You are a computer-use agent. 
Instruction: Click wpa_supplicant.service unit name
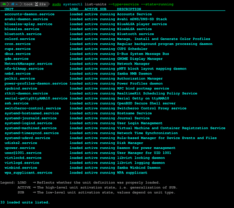pos(28,173)
